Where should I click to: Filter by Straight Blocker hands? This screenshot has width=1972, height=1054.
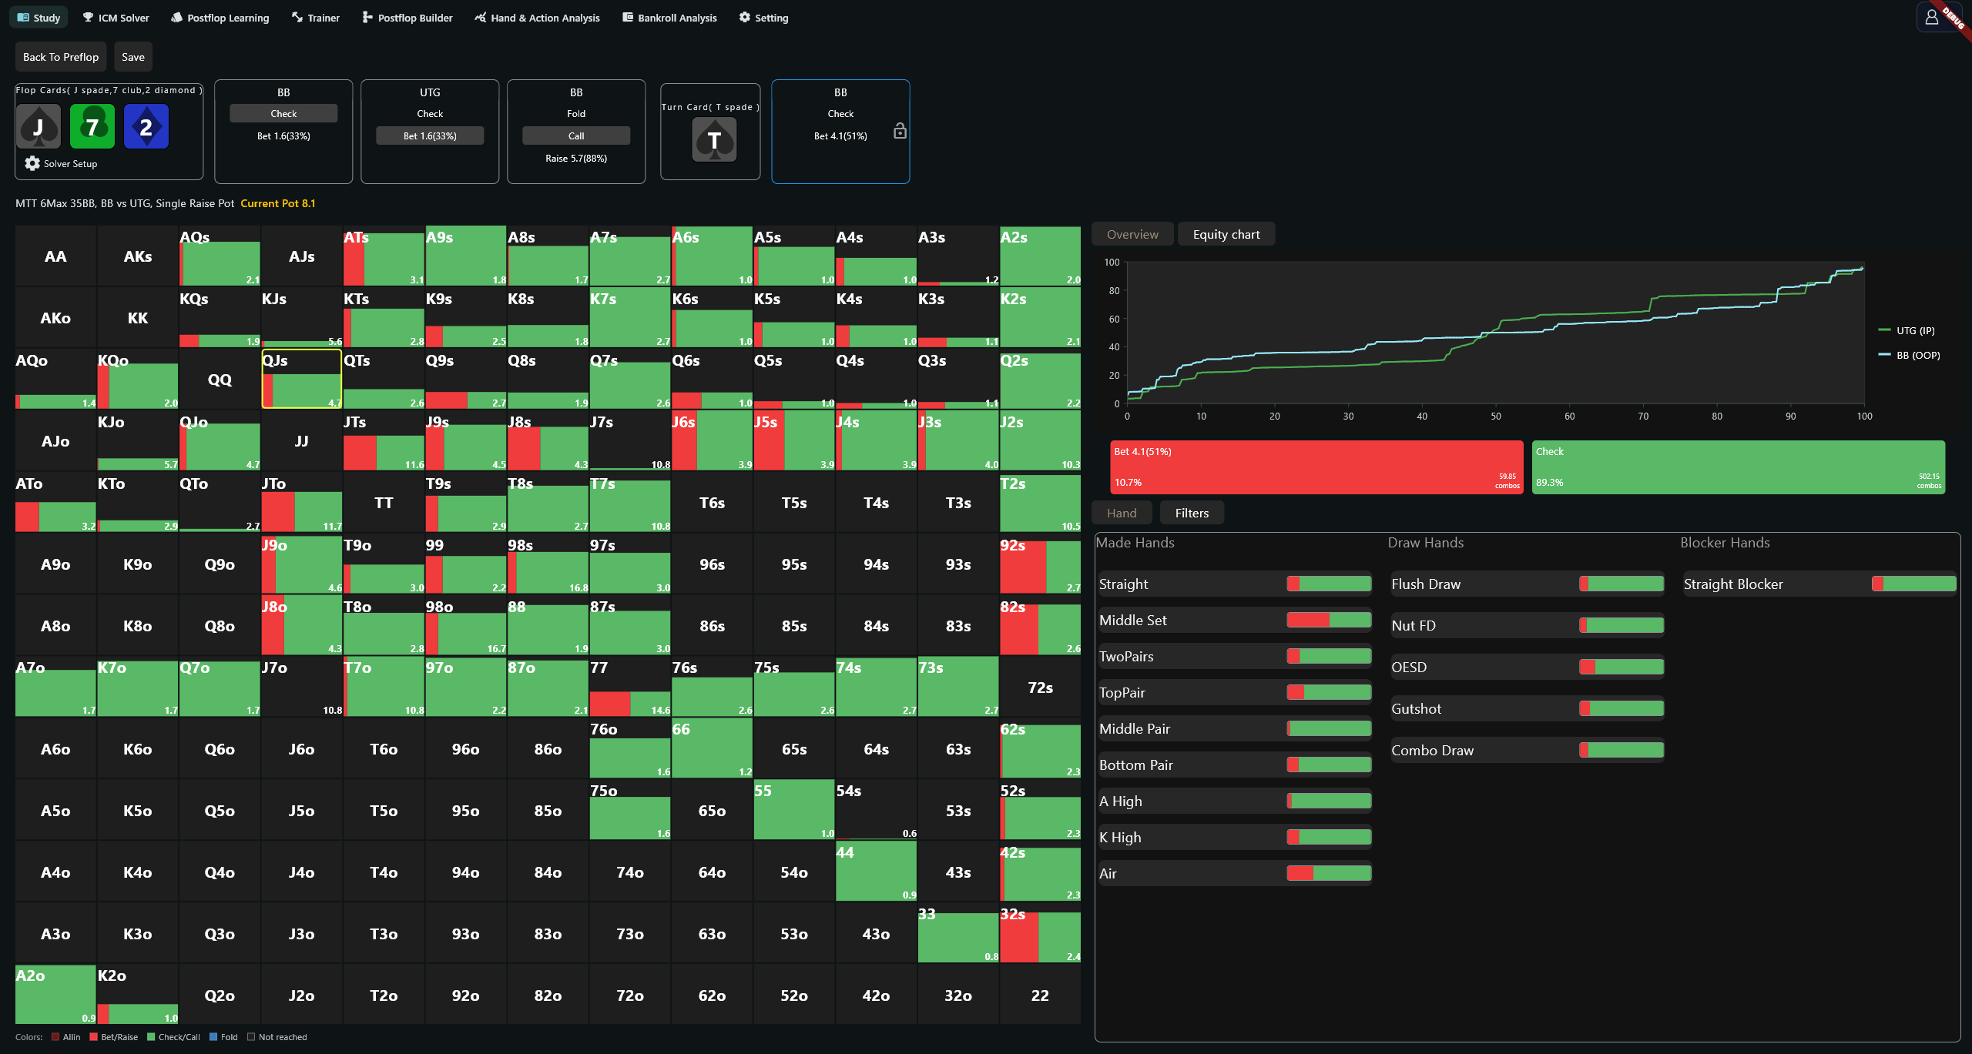point(1819,584)
